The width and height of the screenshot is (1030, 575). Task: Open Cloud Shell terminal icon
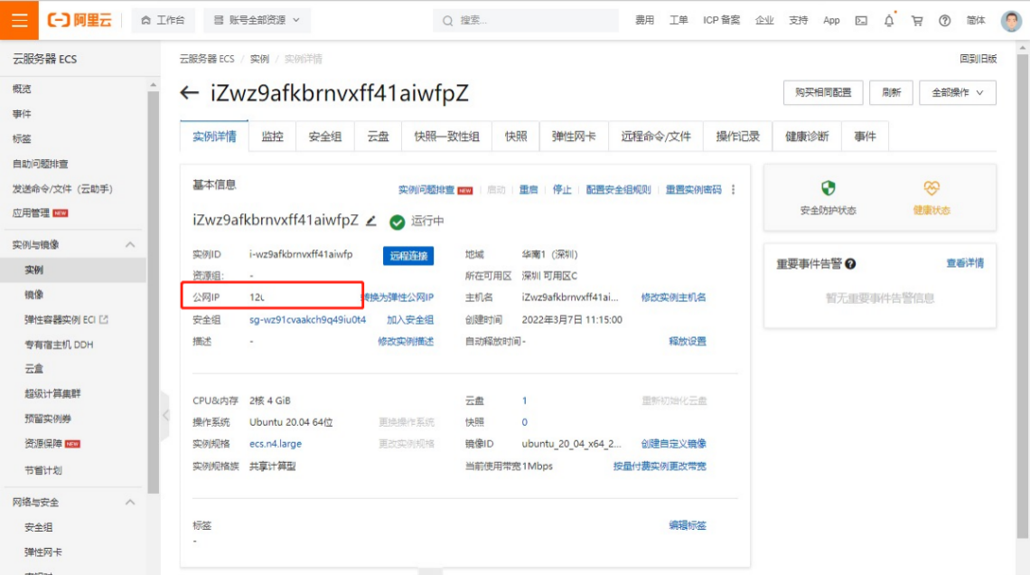pos(861,20)
